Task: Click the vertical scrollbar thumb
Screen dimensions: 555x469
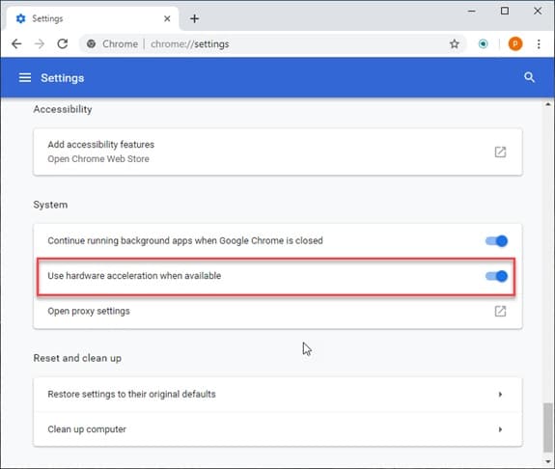Action: pyautogui.click(x=548, y=428)
